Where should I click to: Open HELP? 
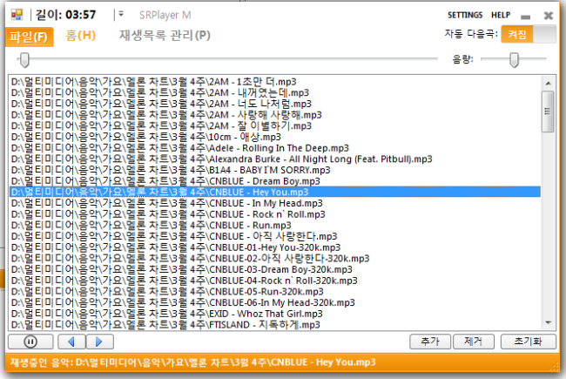click(x=501, y=15)
